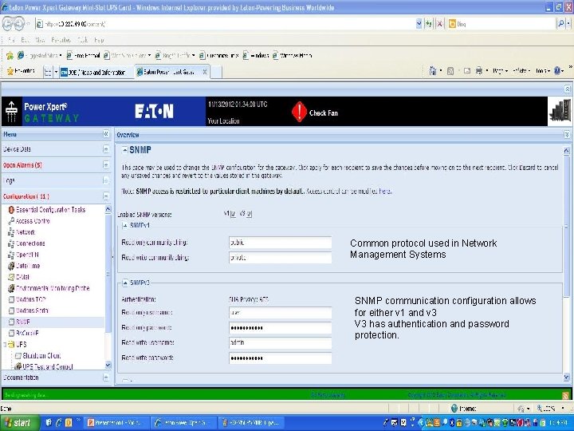
Task: Collapse the SNMP section header
Action: tap(125, 150)
